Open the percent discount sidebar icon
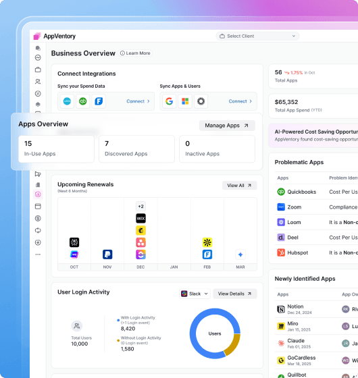This screenshot has width=358, height=378. coord(38,94)
